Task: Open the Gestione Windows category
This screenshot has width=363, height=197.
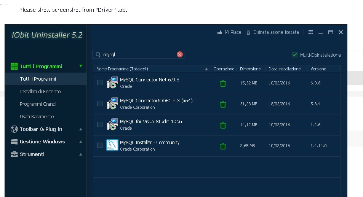Action: [x=42, y=141]
